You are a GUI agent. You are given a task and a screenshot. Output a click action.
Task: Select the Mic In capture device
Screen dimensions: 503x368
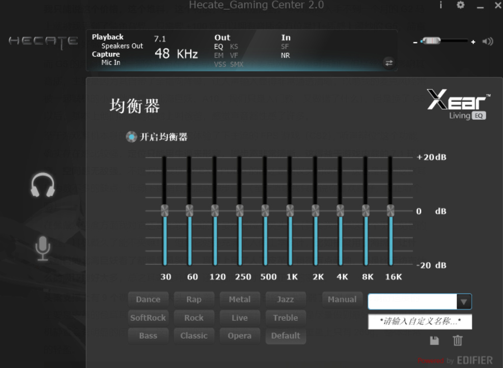click(x=111, y=63)
